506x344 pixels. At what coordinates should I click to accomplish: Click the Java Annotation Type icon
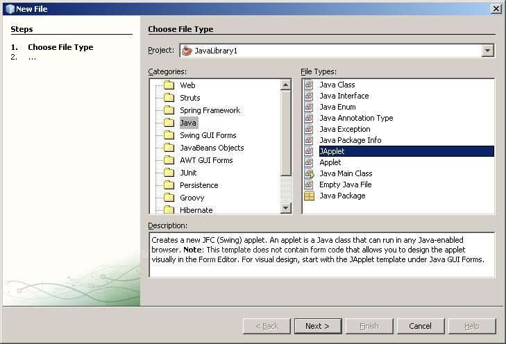click(x=309, y=118)
